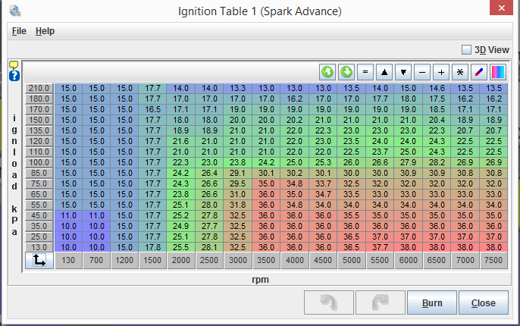Click the axis swap arrow icon at bottom-left
This screenshot has height=326, width=520.
39,261
